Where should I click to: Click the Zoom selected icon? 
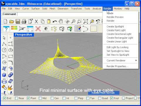[92, 21]
